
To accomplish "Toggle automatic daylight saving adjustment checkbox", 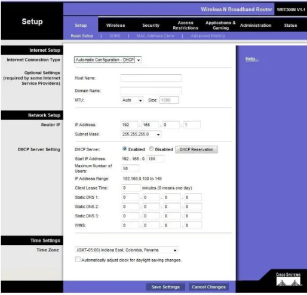I will coord(78,259).
